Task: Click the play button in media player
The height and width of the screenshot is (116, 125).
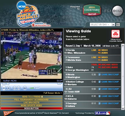Action: [4, 88]
